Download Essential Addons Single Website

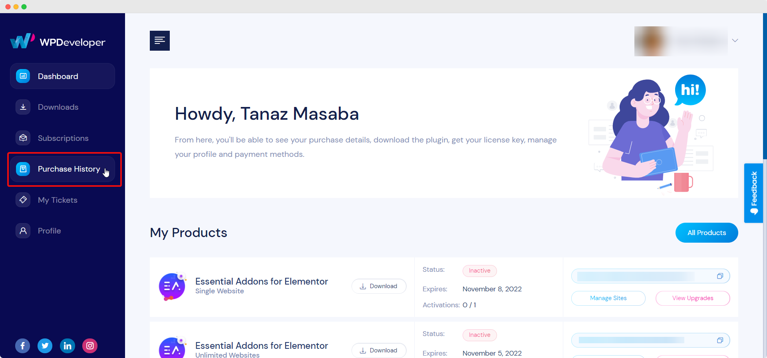[x=379, y=286]
